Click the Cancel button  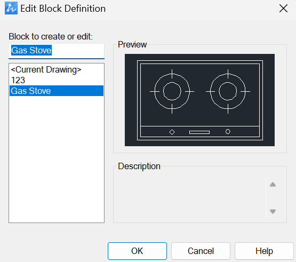click(x=201, y=251)
